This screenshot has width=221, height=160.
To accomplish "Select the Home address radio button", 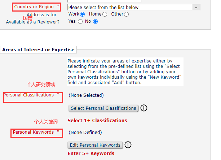I will pyautogui.click(x=105, y=14).
